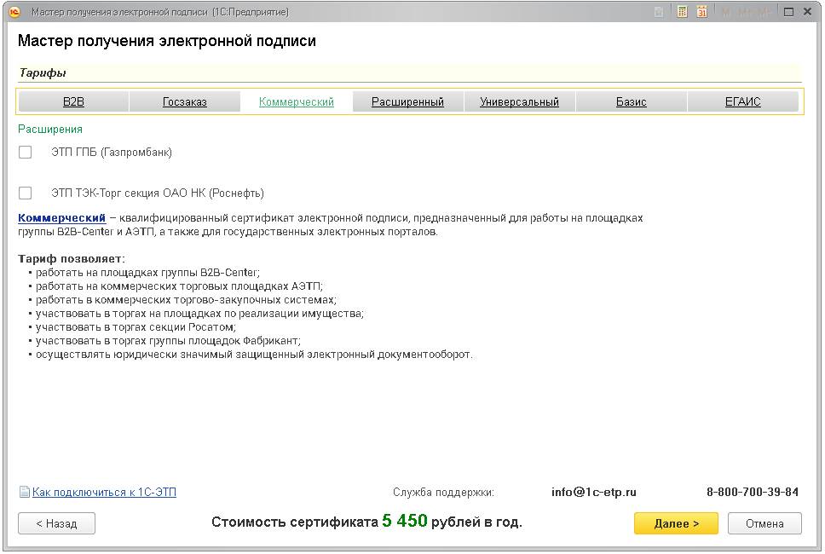
Task: Click the 1C application logo icon
Action: point(14,12)
